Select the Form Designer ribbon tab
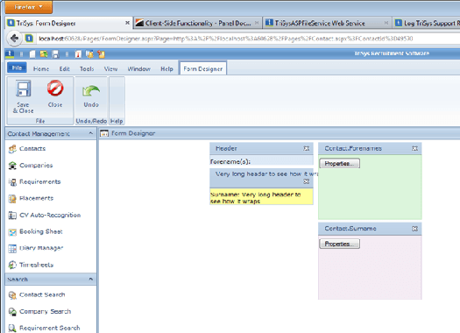The width and height of the screenshot is (460, 333). tap(202, 68)
